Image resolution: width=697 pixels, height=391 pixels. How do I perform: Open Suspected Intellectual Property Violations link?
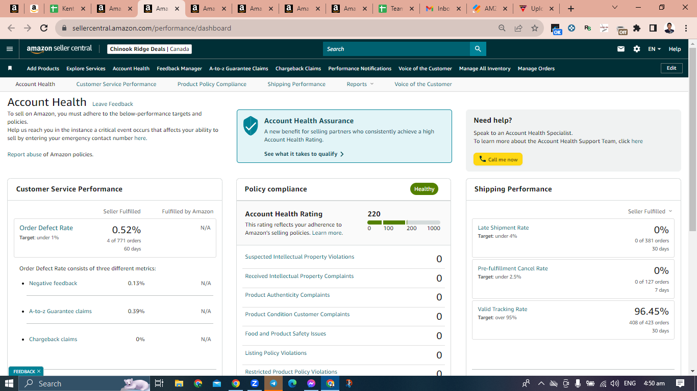(x=300, y=257)
